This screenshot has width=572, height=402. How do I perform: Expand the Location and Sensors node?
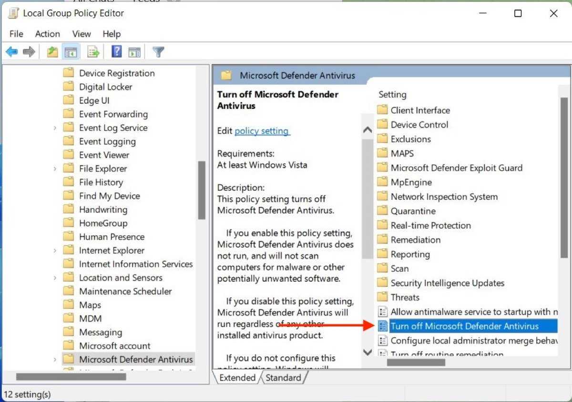point(55,278)
